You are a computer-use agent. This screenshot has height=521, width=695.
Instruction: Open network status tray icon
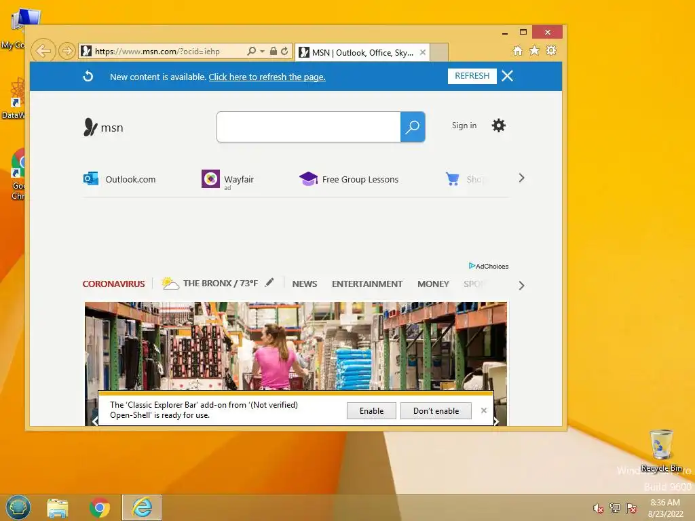[615, 508]
